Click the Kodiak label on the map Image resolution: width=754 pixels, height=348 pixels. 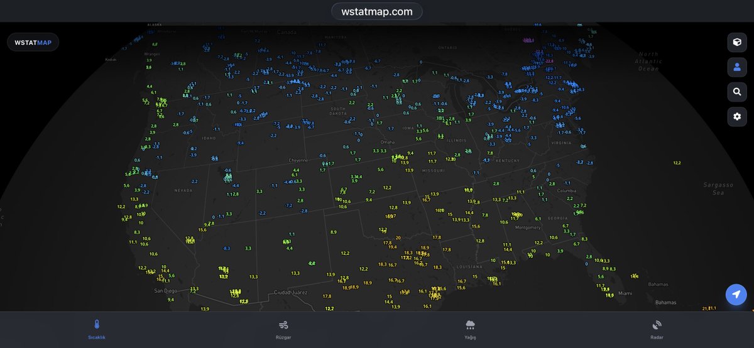click(111, 60)
